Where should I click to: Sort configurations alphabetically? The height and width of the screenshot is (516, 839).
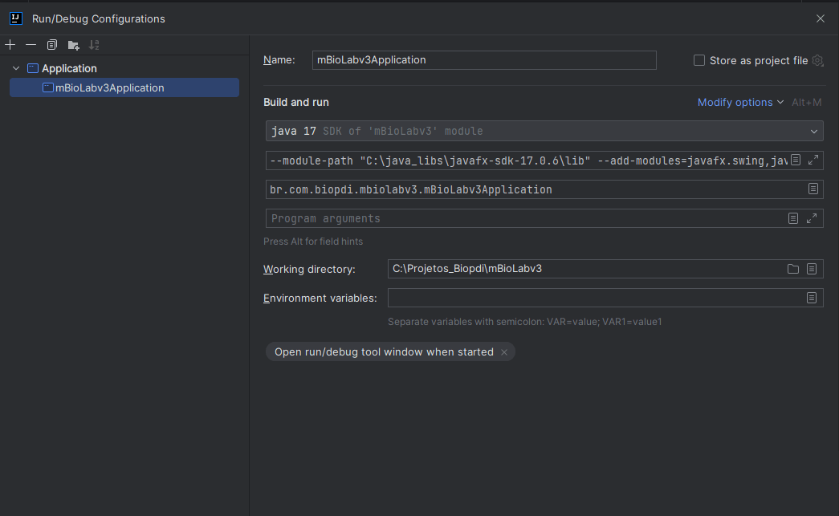(93, 45)
